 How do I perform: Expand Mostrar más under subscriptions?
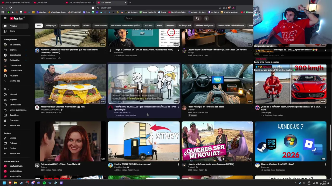[x=16, y=81]
